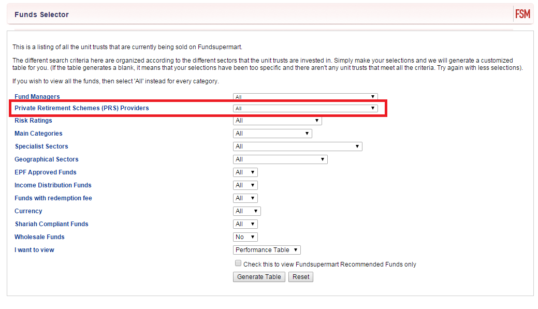The width and height of the screenshot is (538, 309).
Task: Open Performance Table view dropdown
Action: (x=267, y=250)
